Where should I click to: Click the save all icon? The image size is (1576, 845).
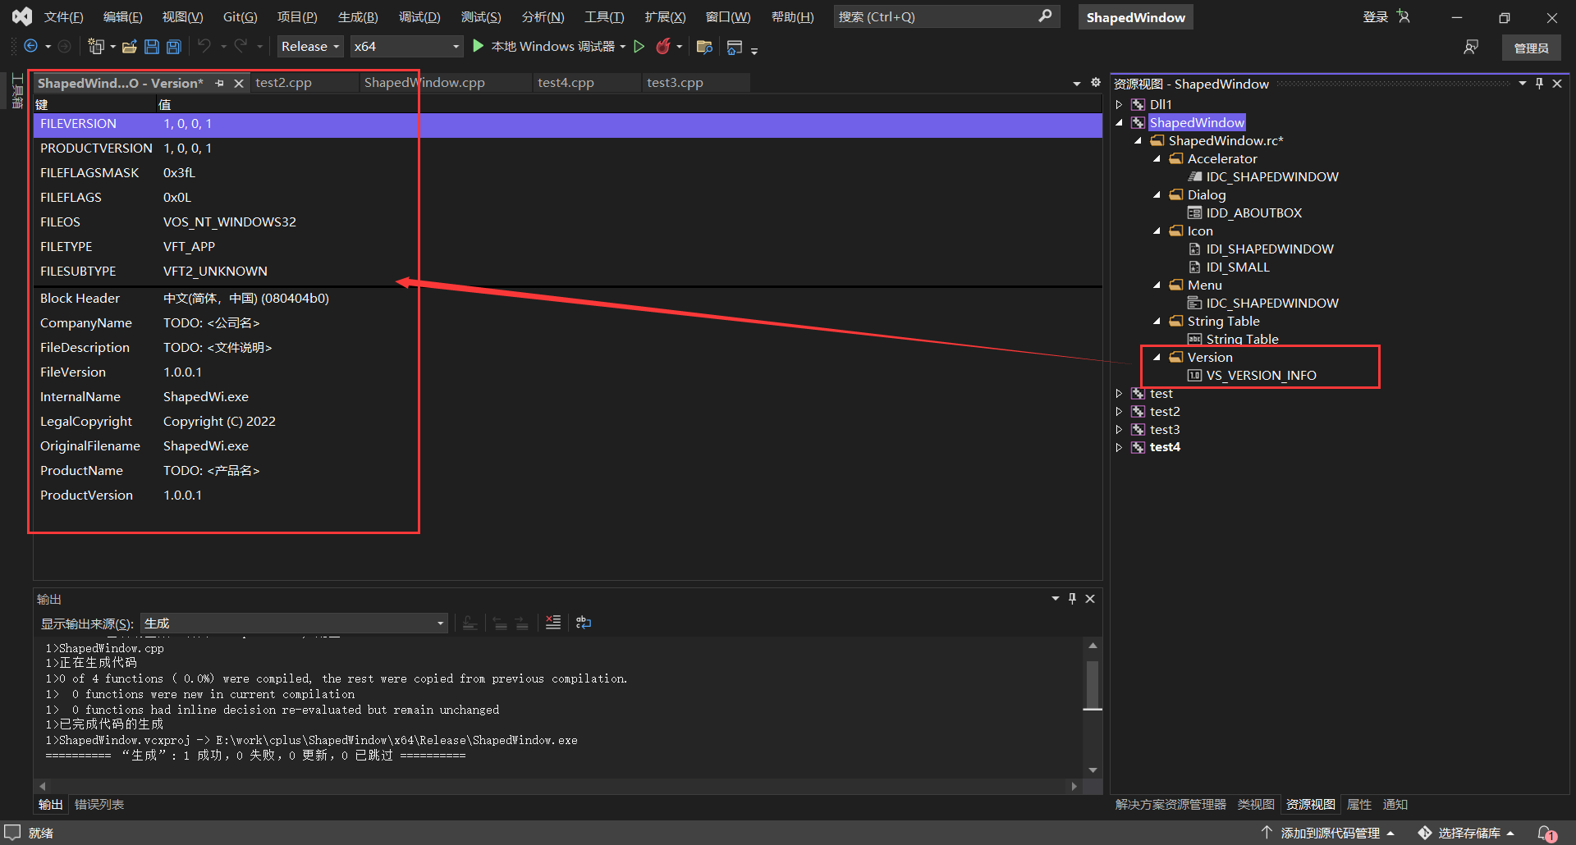tap(174, 47)
